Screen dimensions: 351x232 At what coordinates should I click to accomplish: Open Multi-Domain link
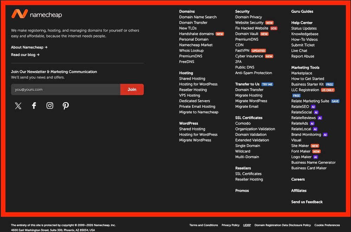pyautogui.click(x=247, y=157)
